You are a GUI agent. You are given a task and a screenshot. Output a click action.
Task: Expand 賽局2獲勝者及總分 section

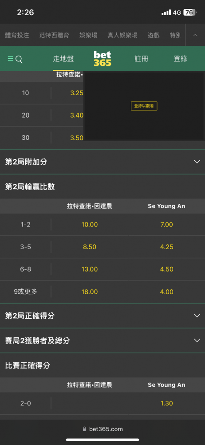coord(102,340)
